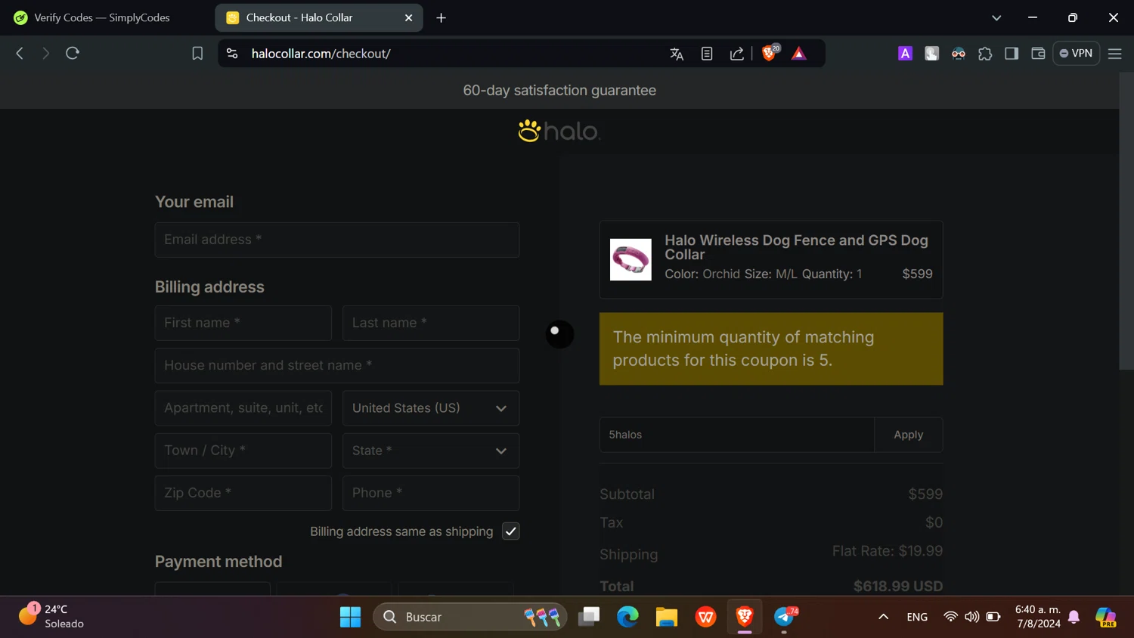Open the glasses extension icon
The height and width of the screenshot is (638, 1134).
pos(959,54)
